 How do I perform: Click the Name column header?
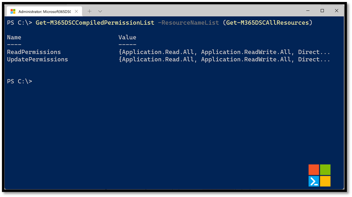click(14, 37)
